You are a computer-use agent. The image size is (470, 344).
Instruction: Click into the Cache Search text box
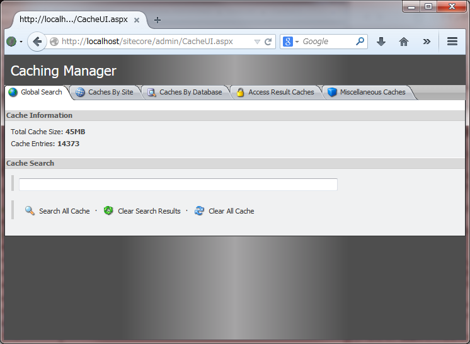[x=178, y=185]
